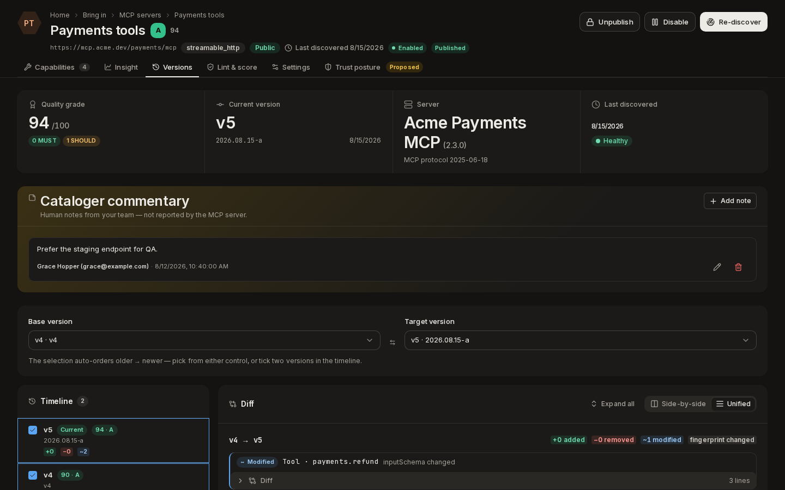785x490 pixels.
Task: Click the Timeline history icon
Action: (x=32, y=401)
